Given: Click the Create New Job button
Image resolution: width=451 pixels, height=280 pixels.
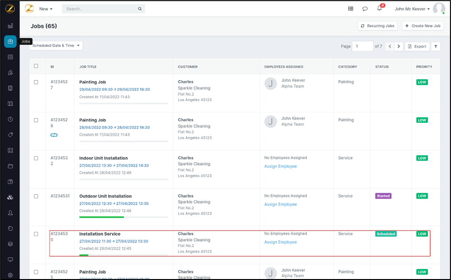Looking at the screenshot, I should (423, 26).
